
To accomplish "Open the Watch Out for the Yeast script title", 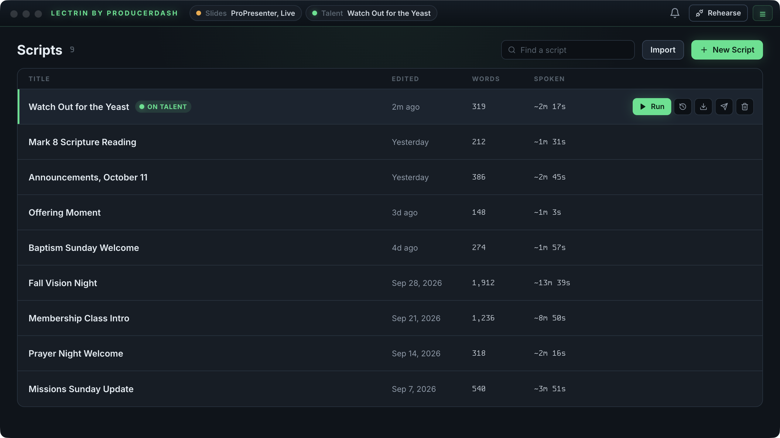I will pos(79,107).
